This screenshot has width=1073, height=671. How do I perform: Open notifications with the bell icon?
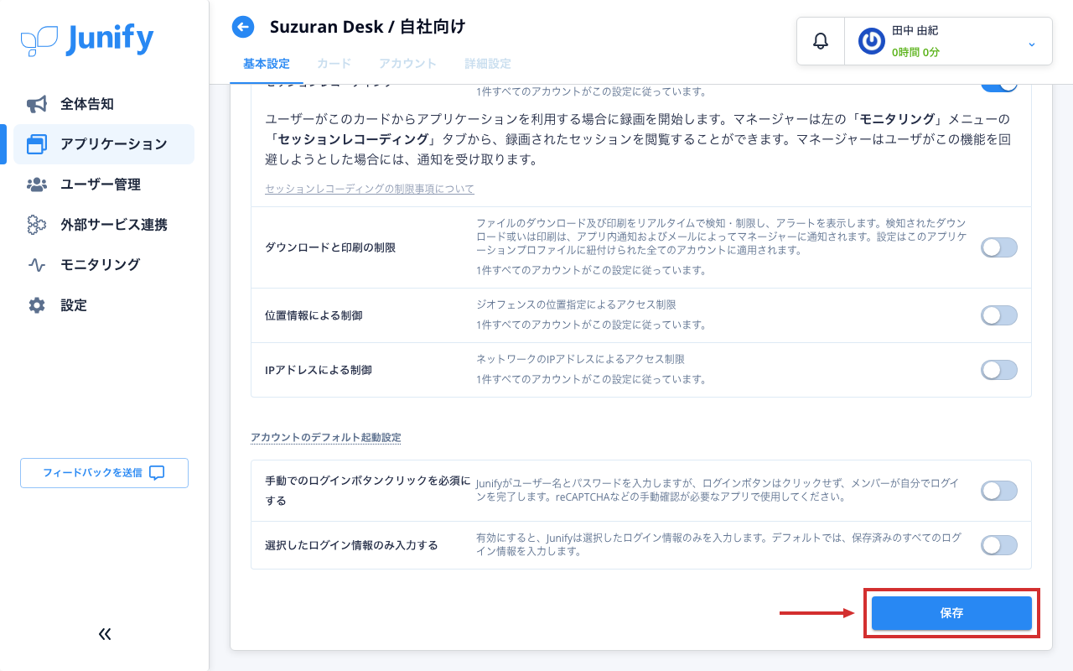point(821,41)
